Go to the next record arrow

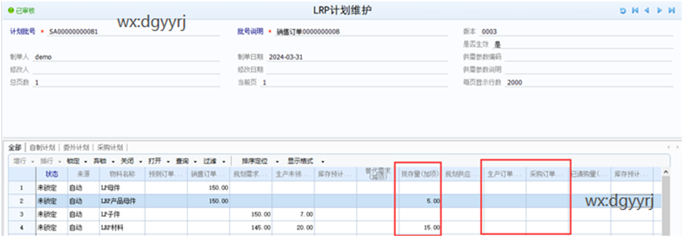[x=659, y=11]
